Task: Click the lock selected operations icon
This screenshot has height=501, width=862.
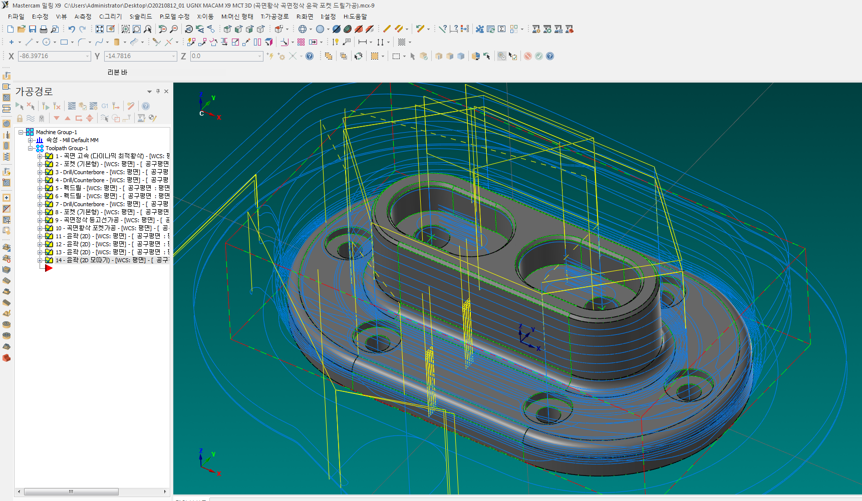Action: [20, 118]
